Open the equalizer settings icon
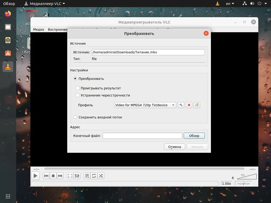Image resolution: width=271 pixels, height=203 pixels. [x=77, y=176]
